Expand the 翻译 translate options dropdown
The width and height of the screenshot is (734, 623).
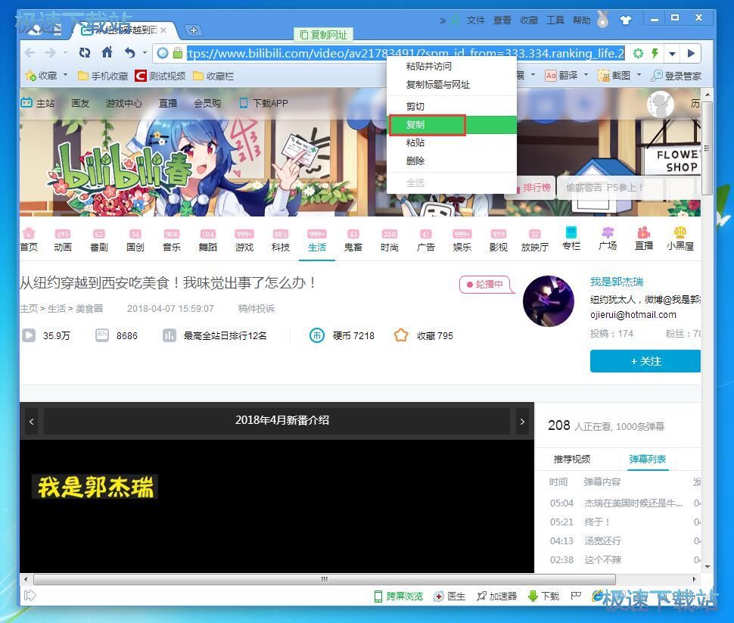(x=586, y=75)
